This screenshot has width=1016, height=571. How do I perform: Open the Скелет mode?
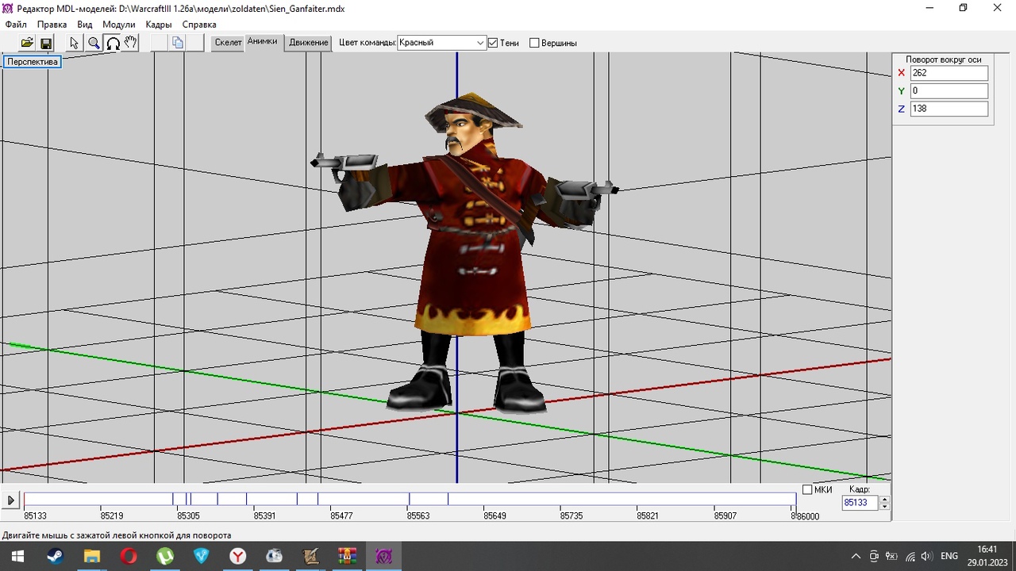[228, 43]
